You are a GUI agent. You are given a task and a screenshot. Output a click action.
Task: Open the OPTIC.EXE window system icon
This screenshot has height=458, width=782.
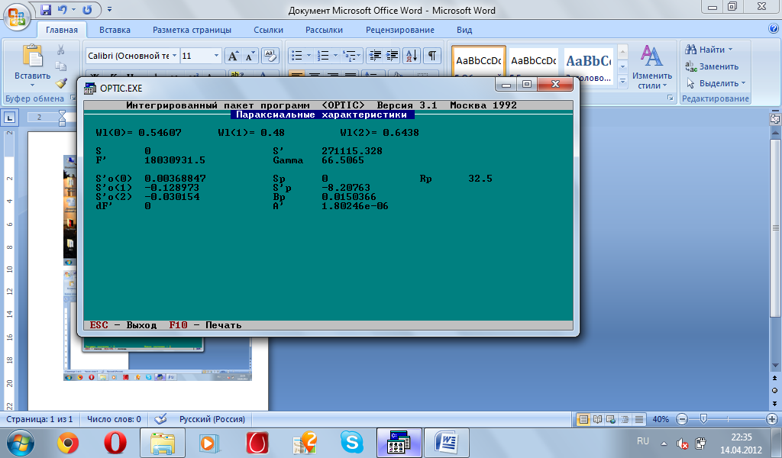[x=90, y=89]
